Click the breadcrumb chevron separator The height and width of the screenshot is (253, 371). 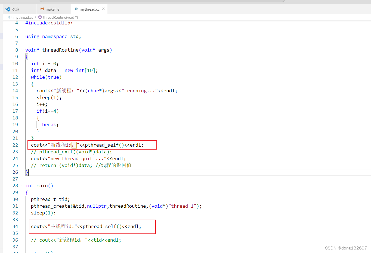point(36,17)
